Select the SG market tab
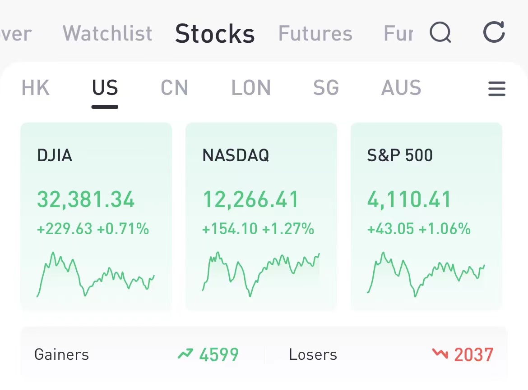Screen dimensions: 528x390 pos(326,88)
